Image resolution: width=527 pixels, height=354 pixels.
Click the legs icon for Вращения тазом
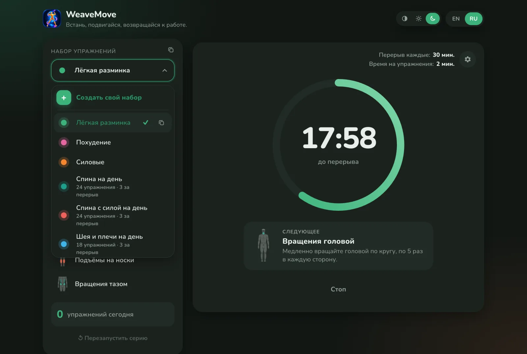click(x=63, y=284)
